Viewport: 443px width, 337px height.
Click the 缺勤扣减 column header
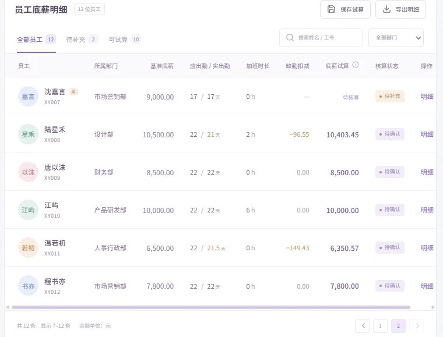click(x=297, y=66)
